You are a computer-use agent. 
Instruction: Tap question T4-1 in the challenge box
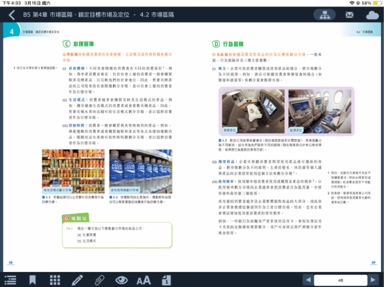pos(105,229)
